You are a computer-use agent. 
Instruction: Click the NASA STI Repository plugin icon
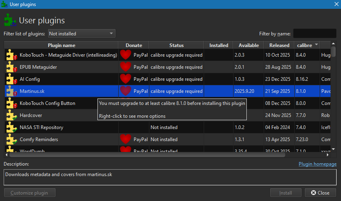[x=11, y=127]
